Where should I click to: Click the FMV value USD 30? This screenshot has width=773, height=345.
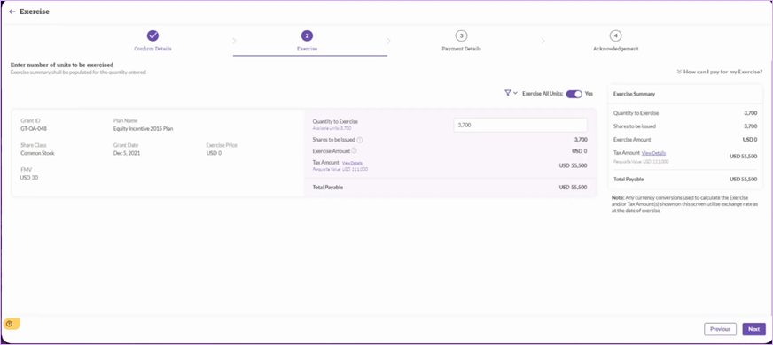(29, 178)
